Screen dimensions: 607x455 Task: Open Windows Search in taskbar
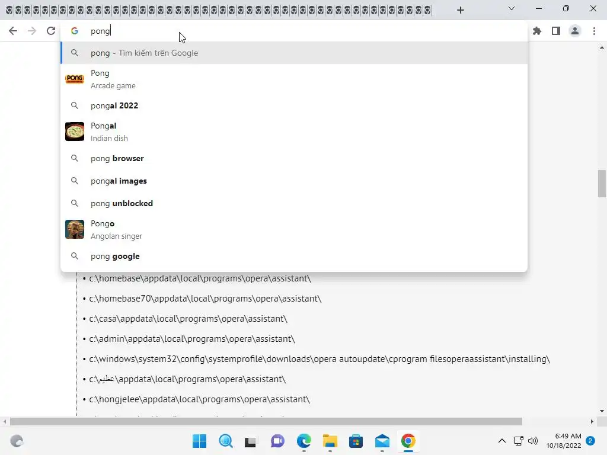coord(226,441)
